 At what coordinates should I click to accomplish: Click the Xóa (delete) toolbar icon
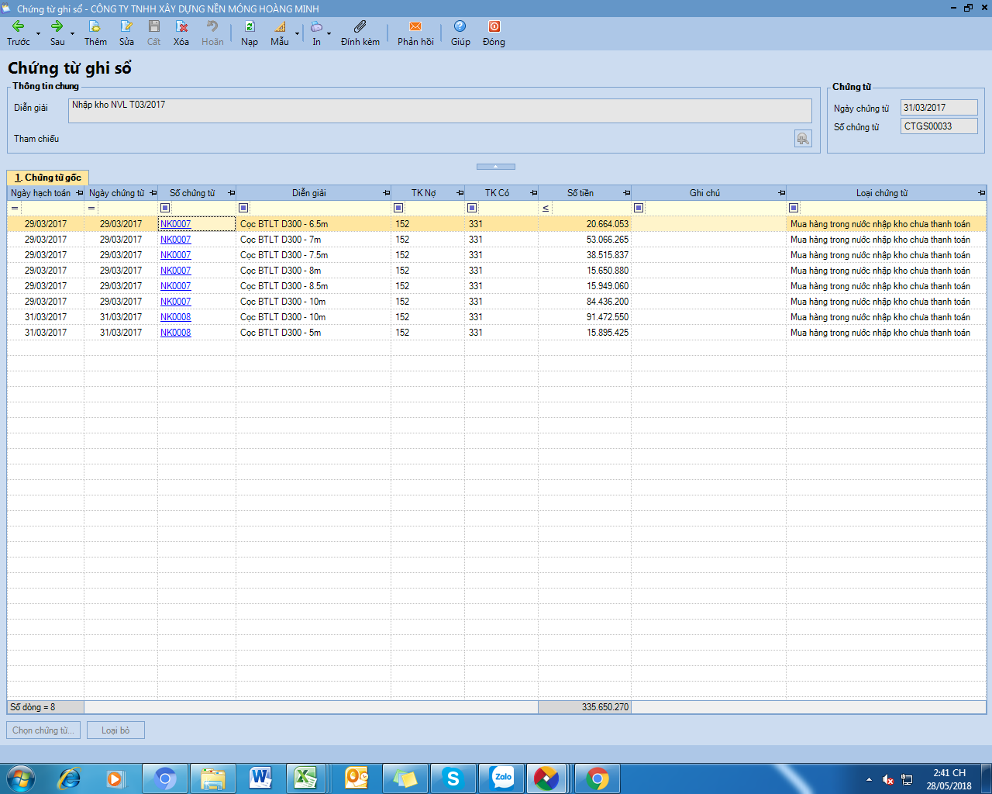point(181,26)
